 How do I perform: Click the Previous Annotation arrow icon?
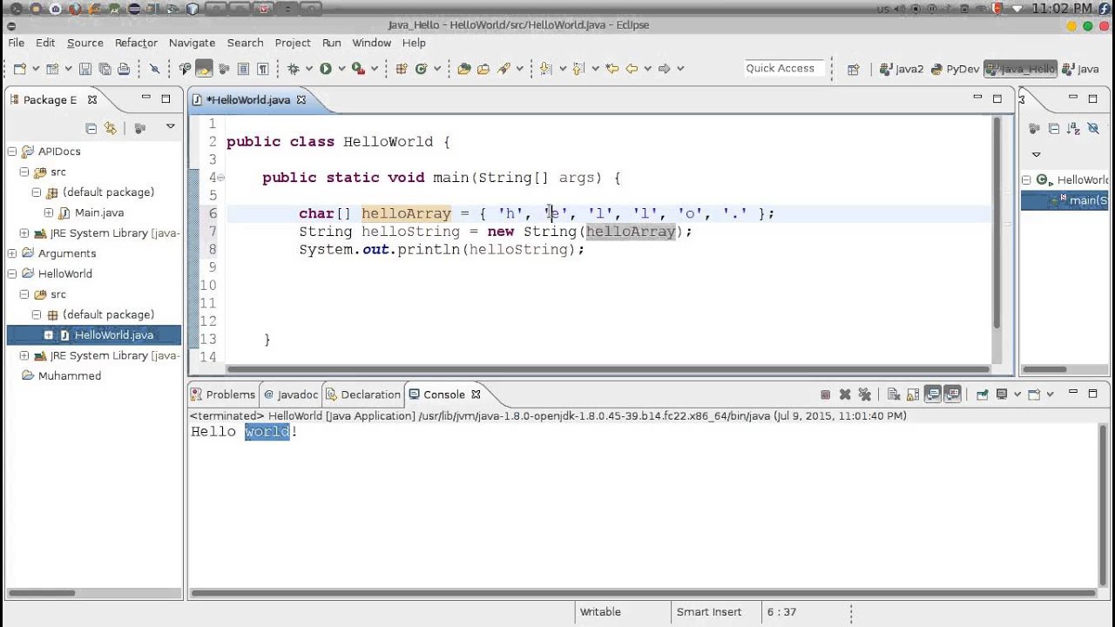tap(577, 69)
